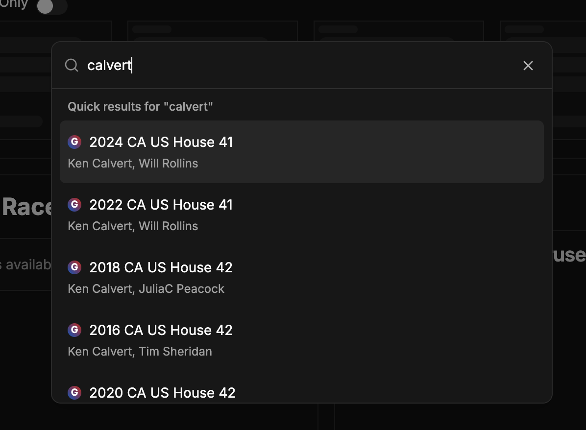Click the Quick results for calvert heading
586x430 pixels.
click(x=140, y=106)
